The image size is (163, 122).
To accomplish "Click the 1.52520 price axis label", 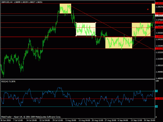I will 159,52.
